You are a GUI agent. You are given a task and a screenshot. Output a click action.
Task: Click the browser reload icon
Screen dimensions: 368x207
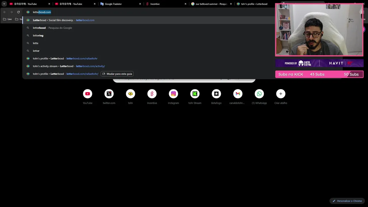[x=18, y=12]
